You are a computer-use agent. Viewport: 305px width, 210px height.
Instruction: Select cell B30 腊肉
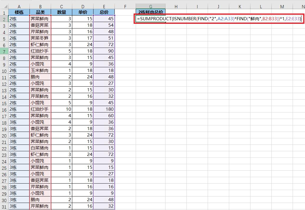[x=40, y=199]
